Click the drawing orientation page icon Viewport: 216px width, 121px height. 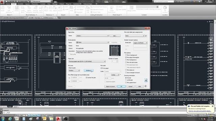[x=146, y=80]
